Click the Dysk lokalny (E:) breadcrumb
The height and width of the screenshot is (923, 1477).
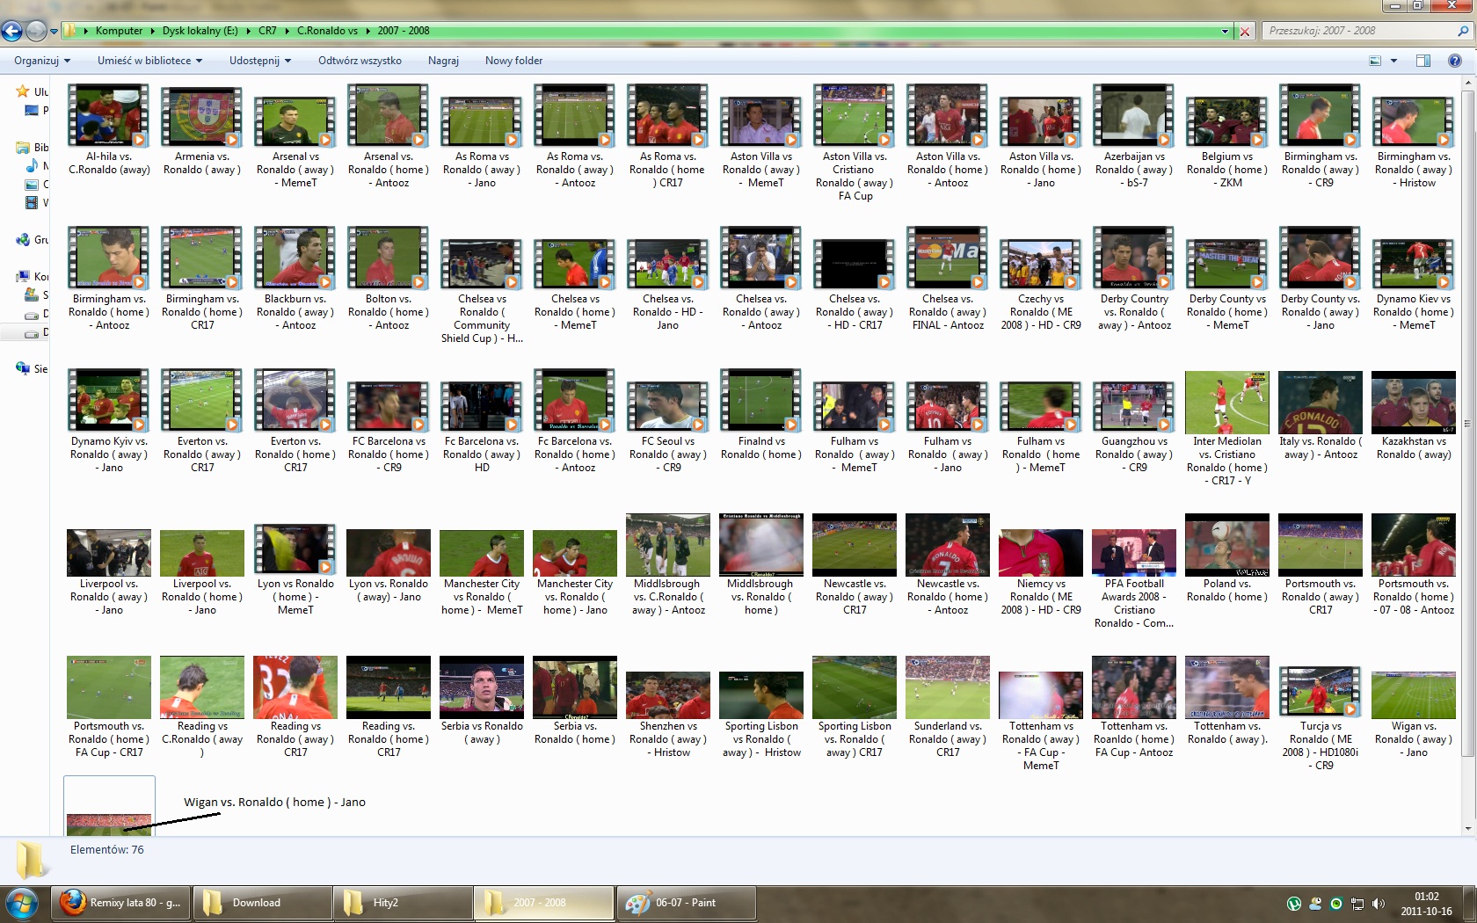(200, 31)
